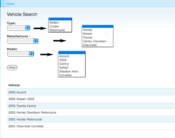The width and height of the screenshot is (175, 138).
Task: Click the Type: label
Action: point(11,23)
